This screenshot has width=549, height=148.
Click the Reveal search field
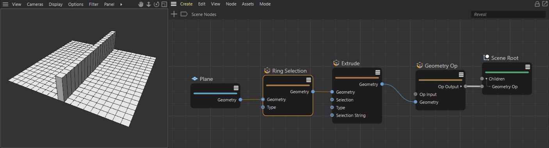tap(508, 14)
